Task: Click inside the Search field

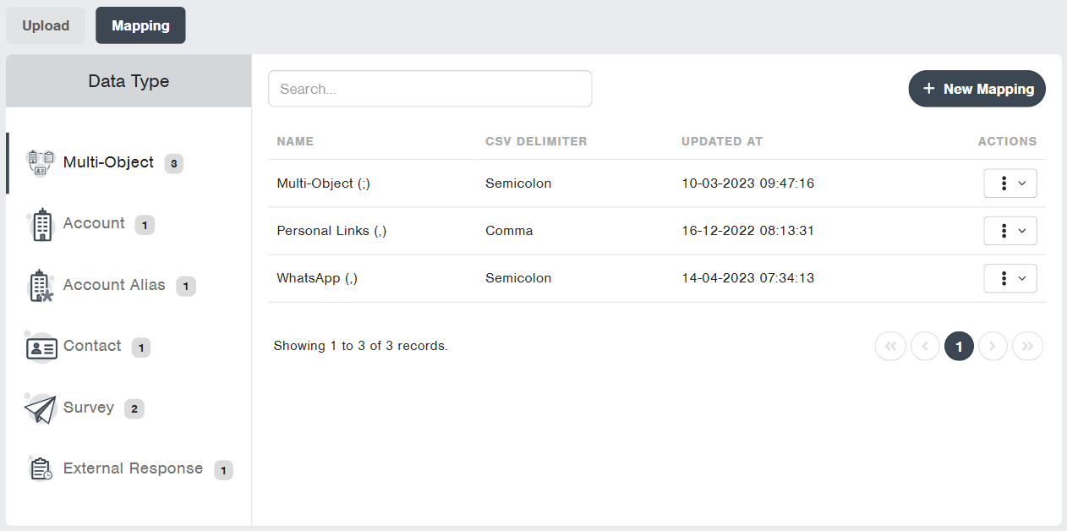Action: point(430,88)
